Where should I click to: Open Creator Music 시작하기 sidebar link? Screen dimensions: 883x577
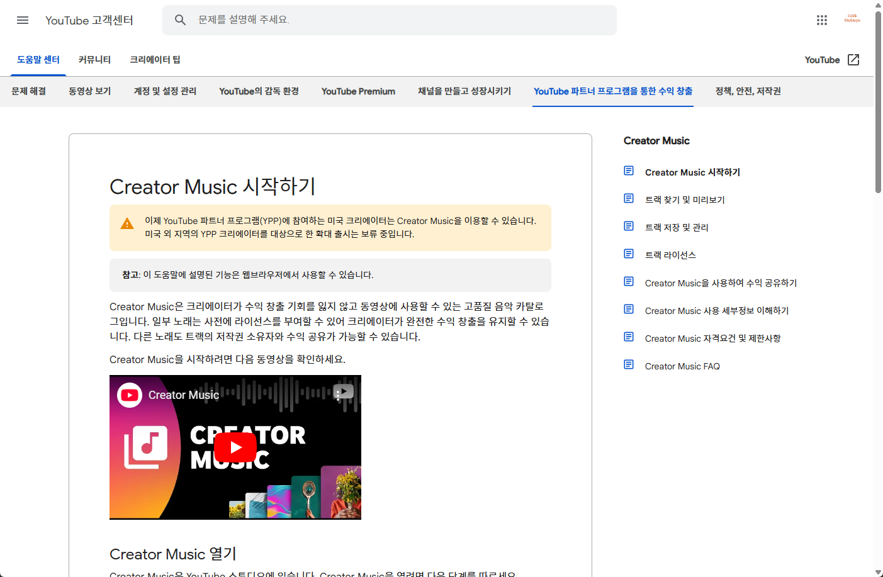pos(692,172)
